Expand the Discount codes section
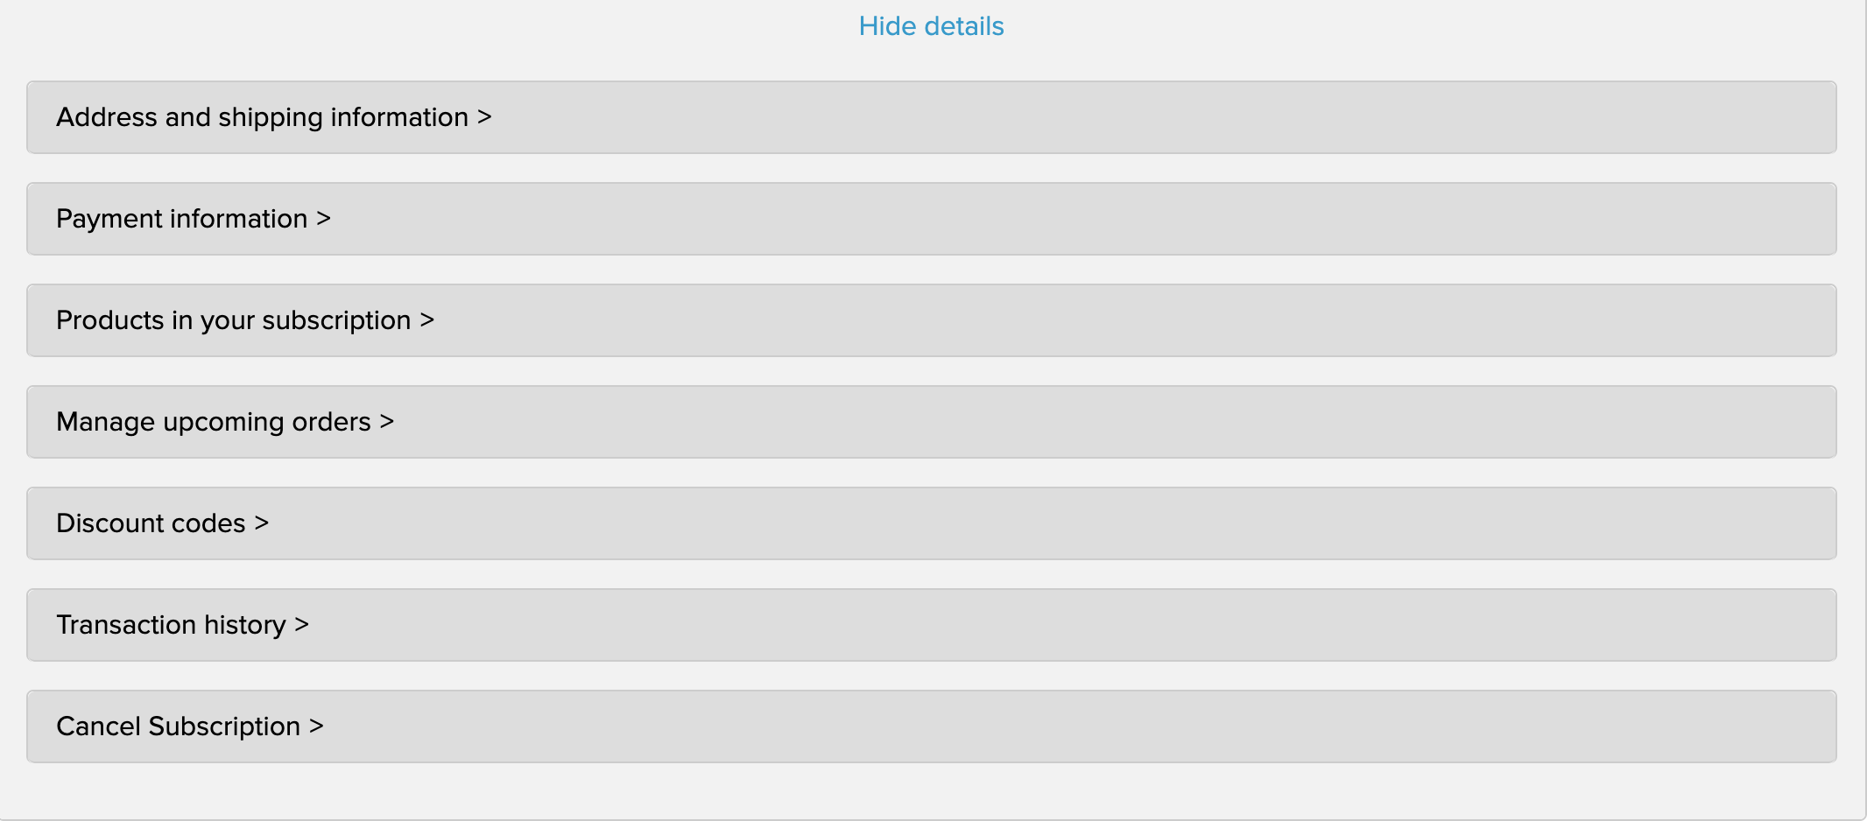The height and width of the screenshot is (821, 1867). pos(151,523)
